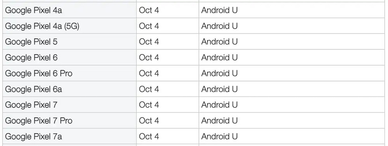Click Android U in Pixel 6 row

220,58
